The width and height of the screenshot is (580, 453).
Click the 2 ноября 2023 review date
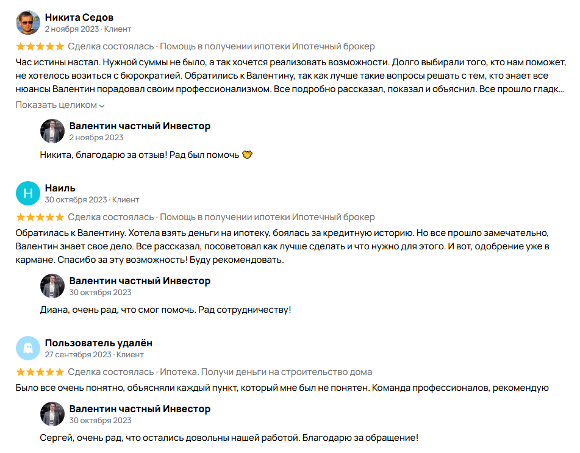[72, 29]
